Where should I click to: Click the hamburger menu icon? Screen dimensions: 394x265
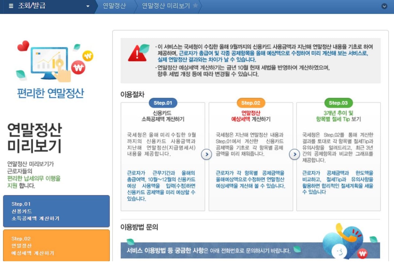click(x=11, y=5)
